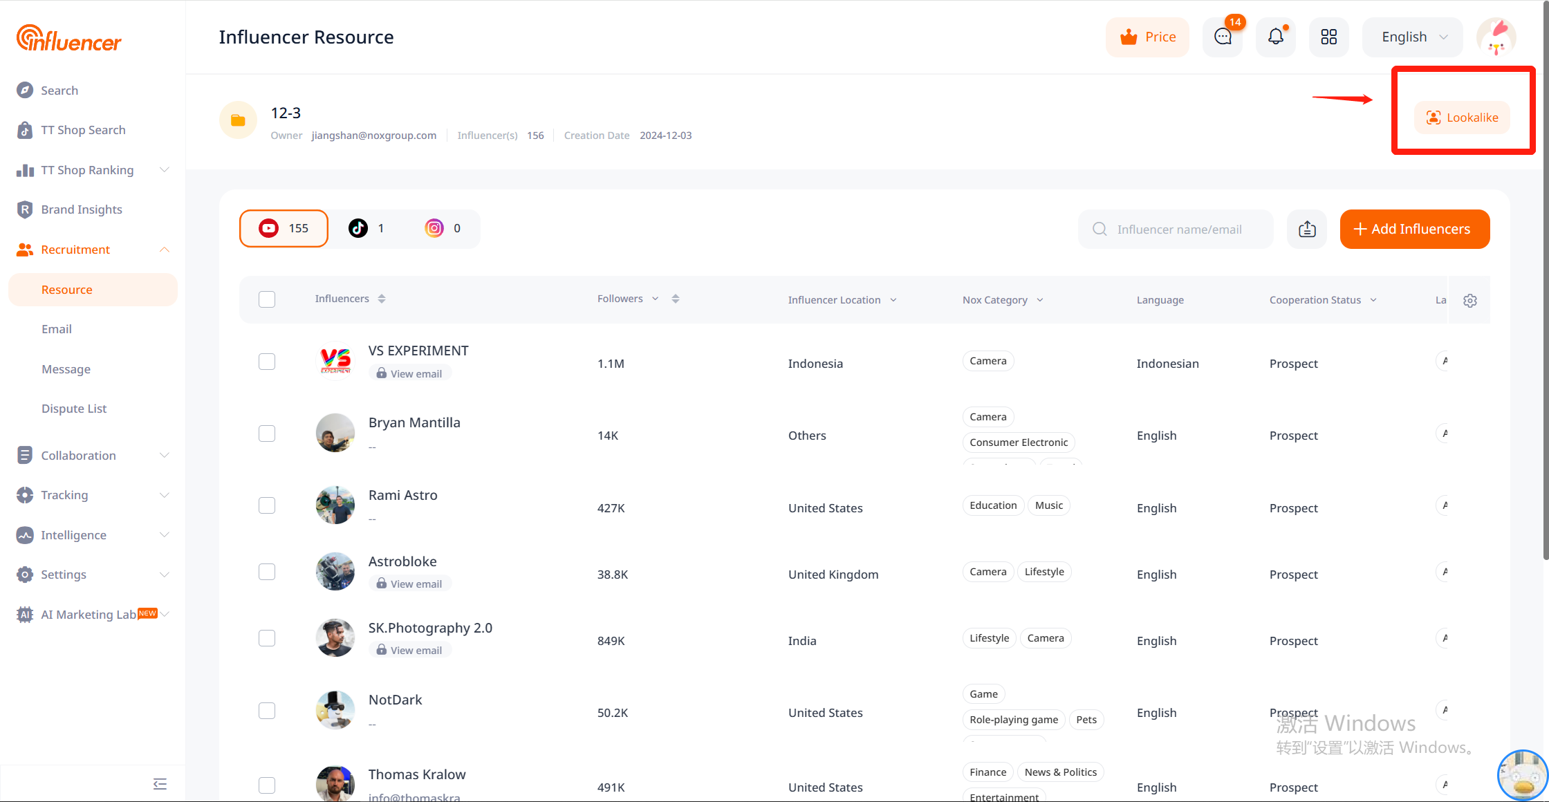This screenshot has width=1549, height=802.
Task: Open table column settings gear
Action: coord(1470,301)
